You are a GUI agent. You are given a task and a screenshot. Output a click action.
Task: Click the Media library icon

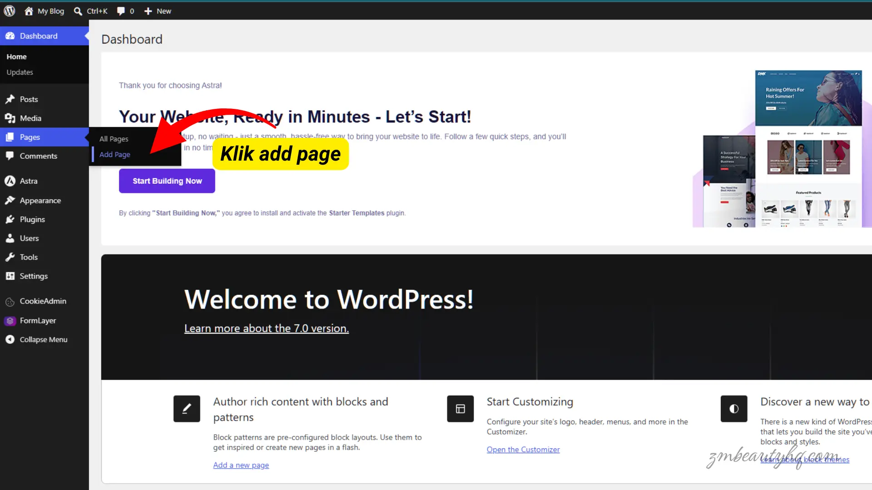tap(10, 118)
